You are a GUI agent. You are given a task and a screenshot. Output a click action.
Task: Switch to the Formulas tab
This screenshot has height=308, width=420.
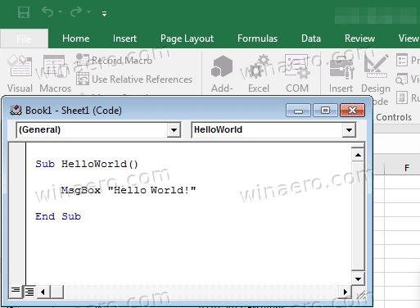[x=257, y=38]
